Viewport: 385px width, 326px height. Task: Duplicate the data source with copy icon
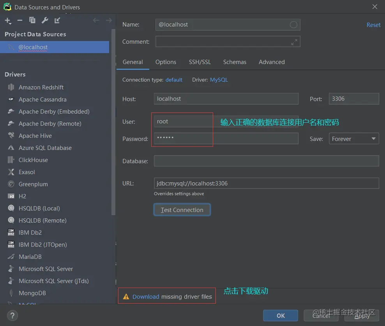pos(32,20)
